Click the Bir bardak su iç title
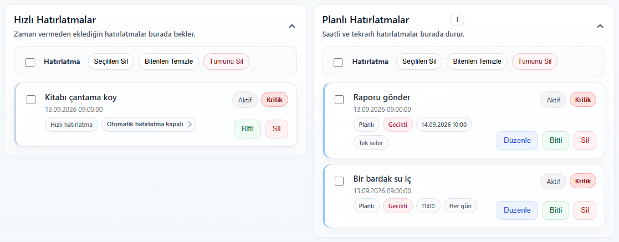Viewport: 619px width, 242px height. pyautogui.click(x=382, y=179)
